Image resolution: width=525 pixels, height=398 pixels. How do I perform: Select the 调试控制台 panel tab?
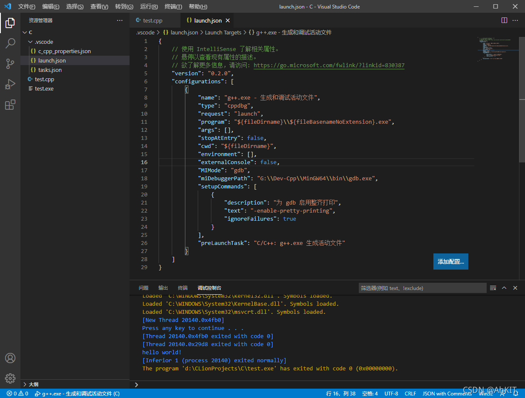(209, 288)
